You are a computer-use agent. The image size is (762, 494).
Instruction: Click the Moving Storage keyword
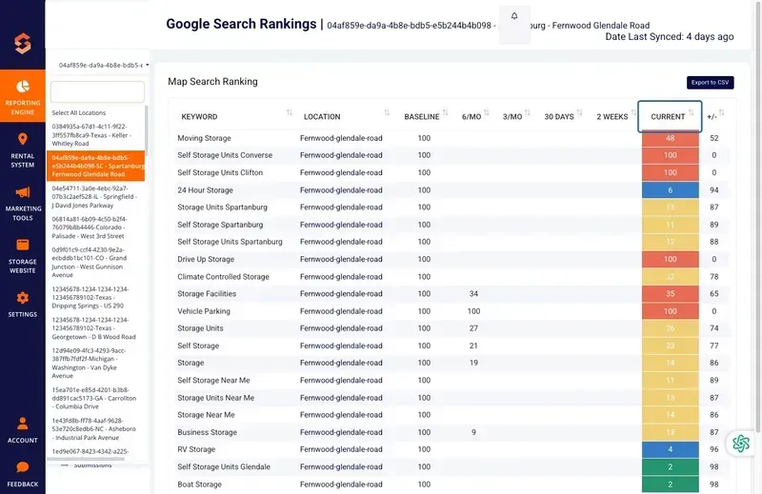click(x=204, y=138)
